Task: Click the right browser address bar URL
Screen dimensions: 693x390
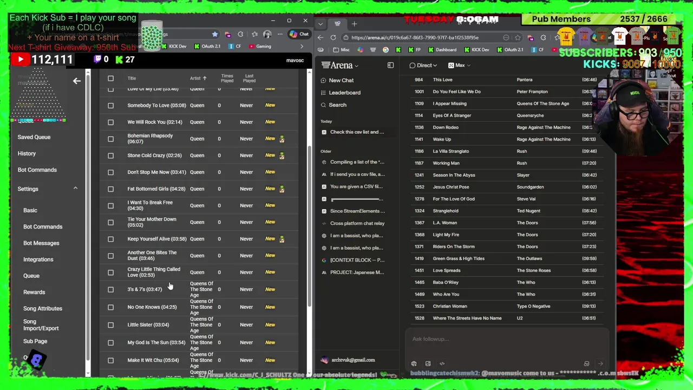Action: [x=415, y=38]
